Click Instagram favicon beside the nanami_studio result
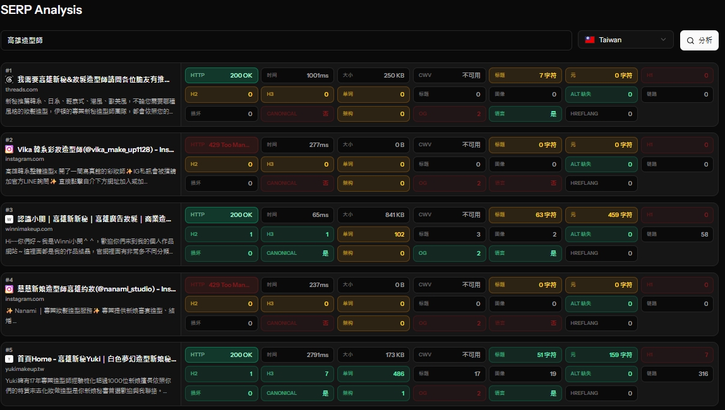Screen dimensions: 725x410 (9, 289)
